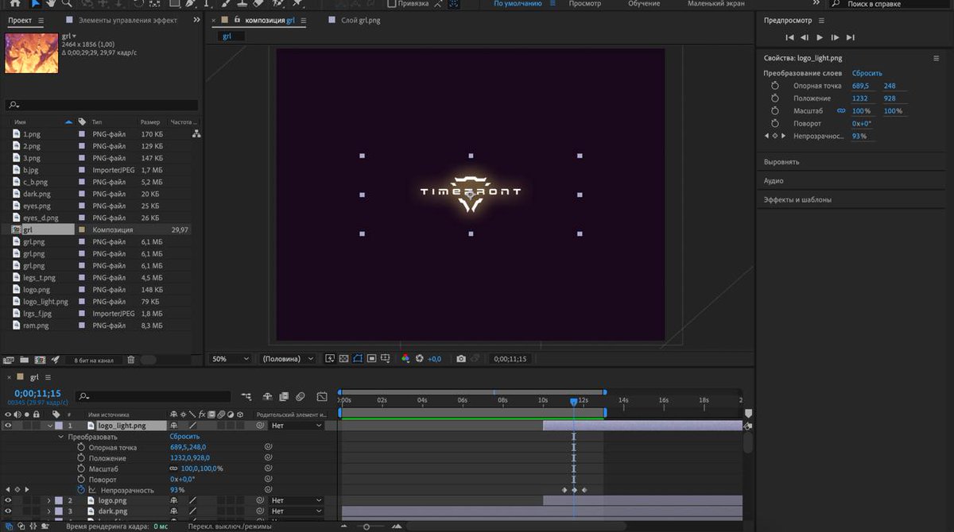954x532 pixels.
Task: Switch to the Элементы управления эффектами tab
Action: [x=127, y=20]
